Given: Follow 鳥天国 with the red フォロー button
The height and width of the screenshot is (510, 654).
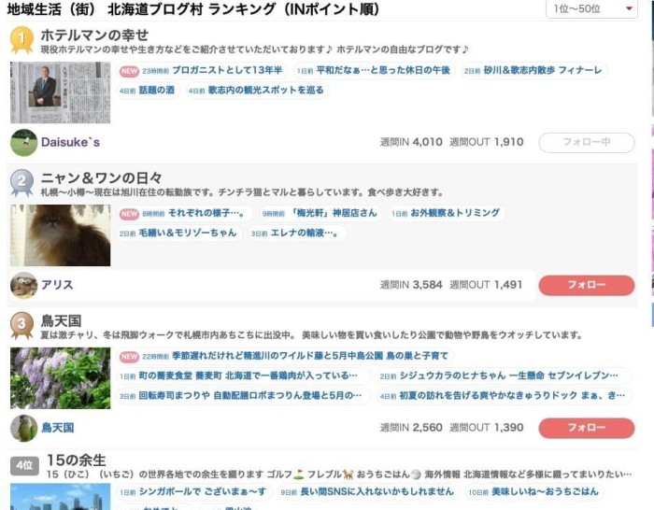Looking at the screenshot, I should pos(587,428).
